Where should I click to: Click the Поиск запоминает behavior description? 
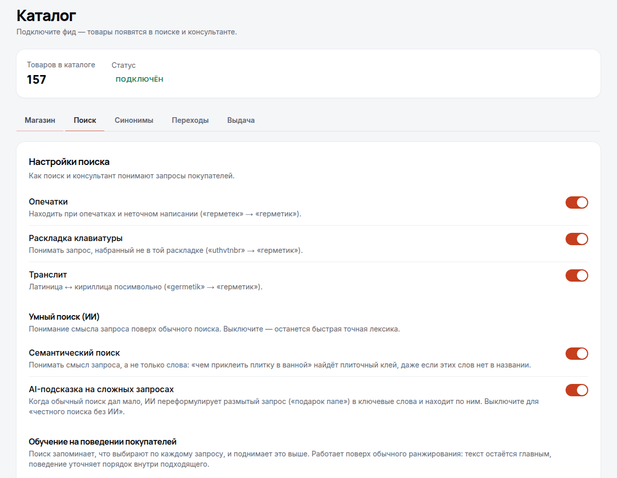pos(291,459)
